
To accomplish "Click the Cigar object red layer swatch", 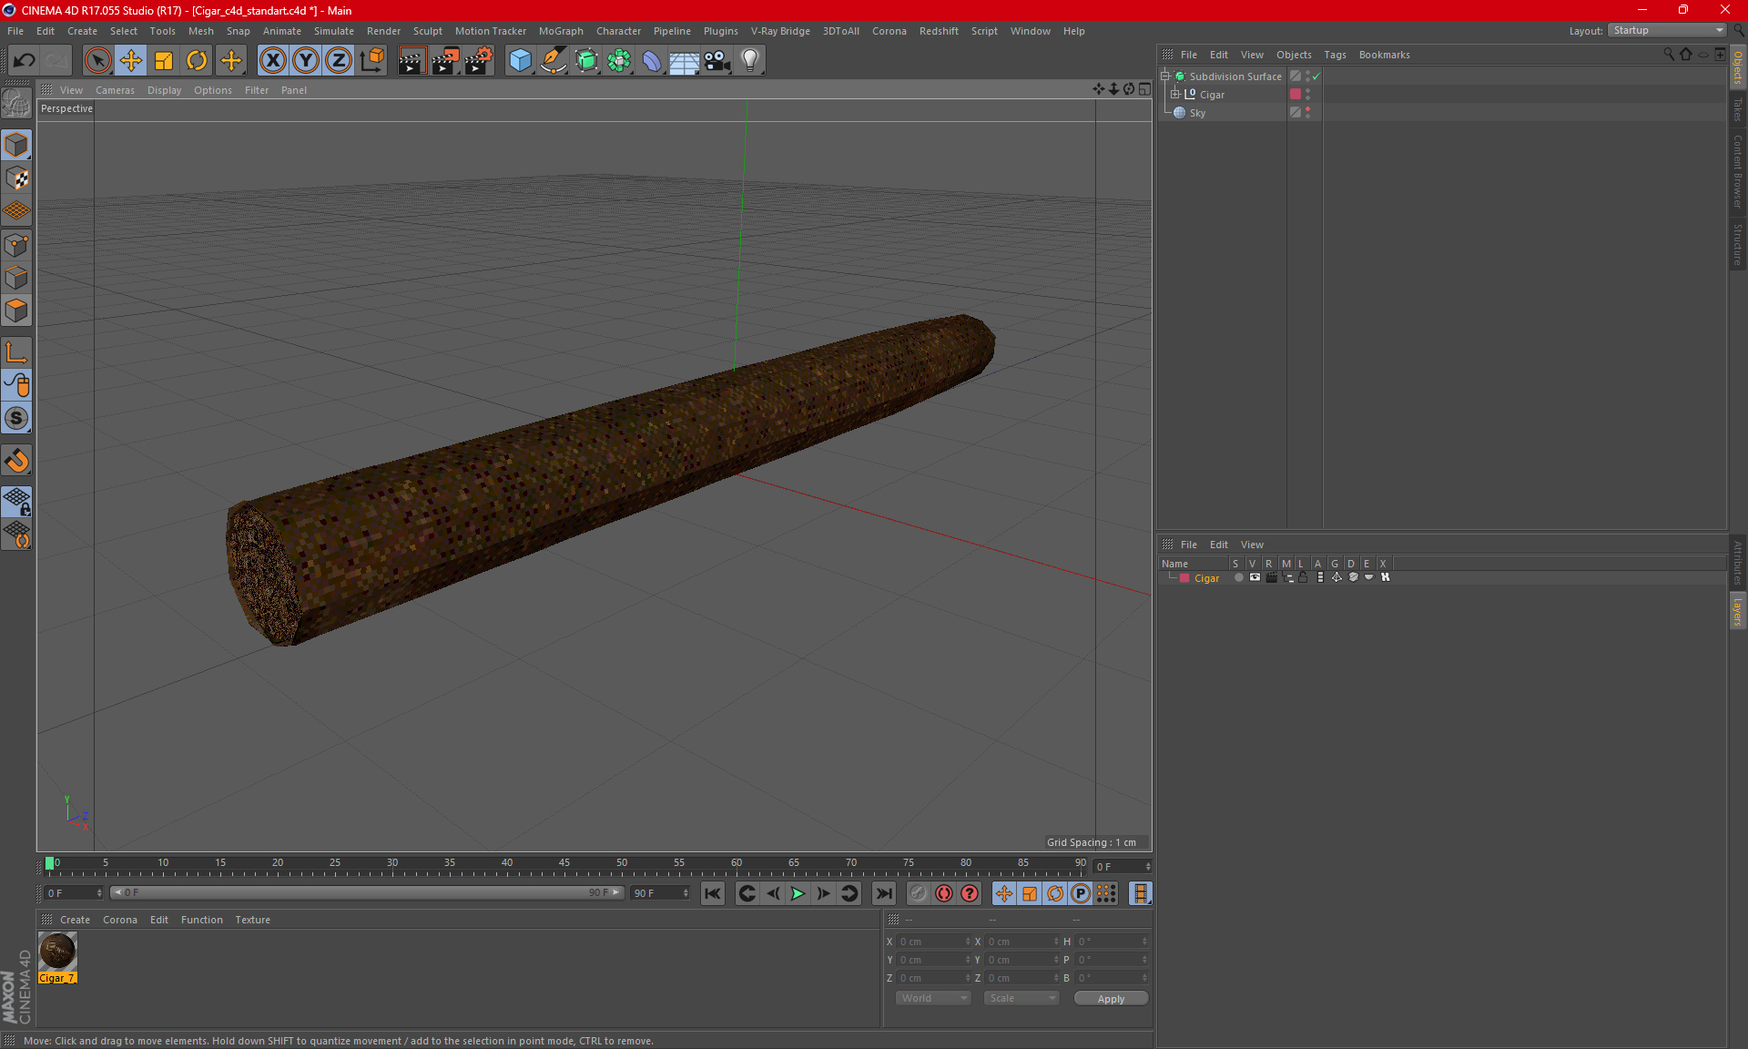I will [1296, 95].
